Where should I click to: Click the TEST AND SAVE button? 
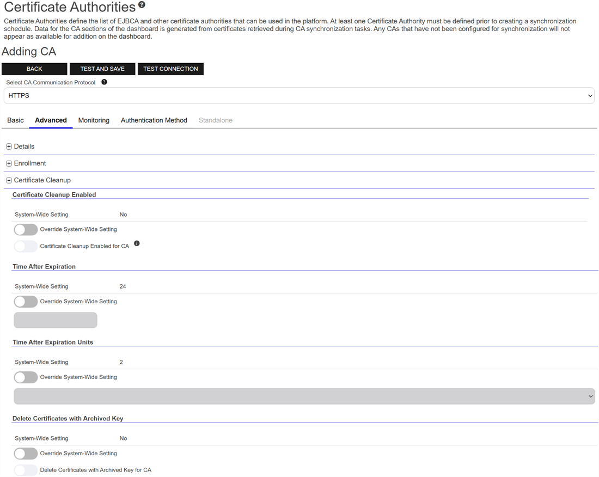pos(102,69)
